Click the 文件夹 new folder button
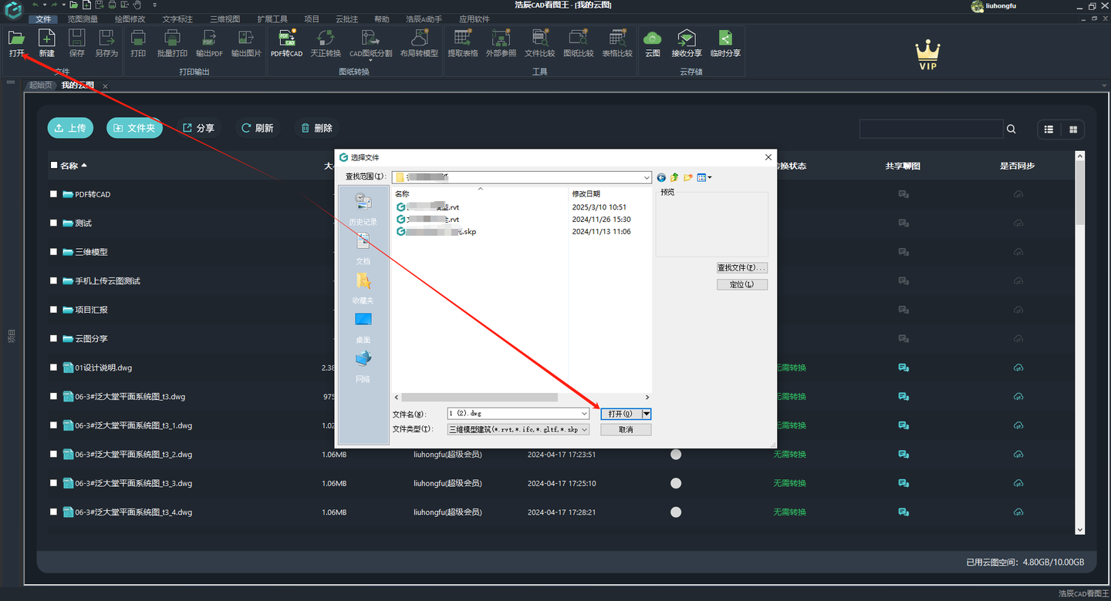Image resolution: width=1111 pixels, height=601 pixels. [134, 128]
